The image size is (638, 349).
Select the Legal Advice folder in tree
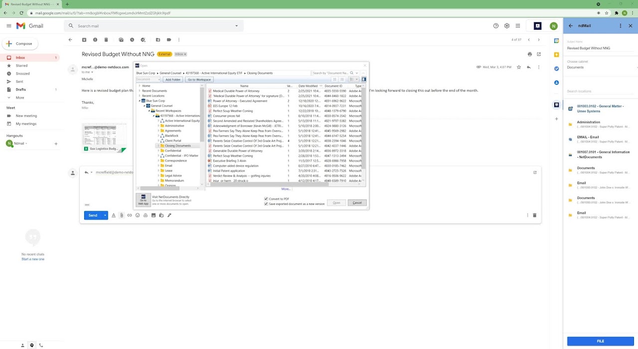(173, 175)
